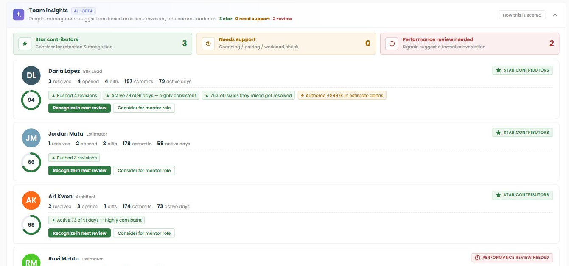Click Ari Kwon's AK avatar
Screen dimensions: 569x266
[31, 200]
